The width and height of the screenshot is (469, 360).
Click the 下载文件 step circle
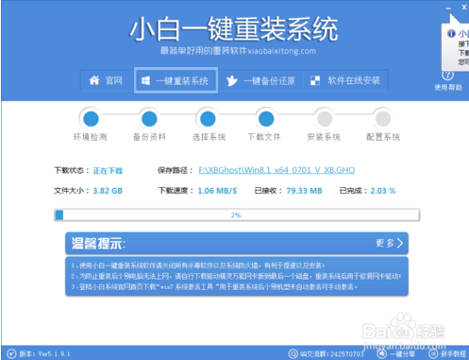[266, 119]
